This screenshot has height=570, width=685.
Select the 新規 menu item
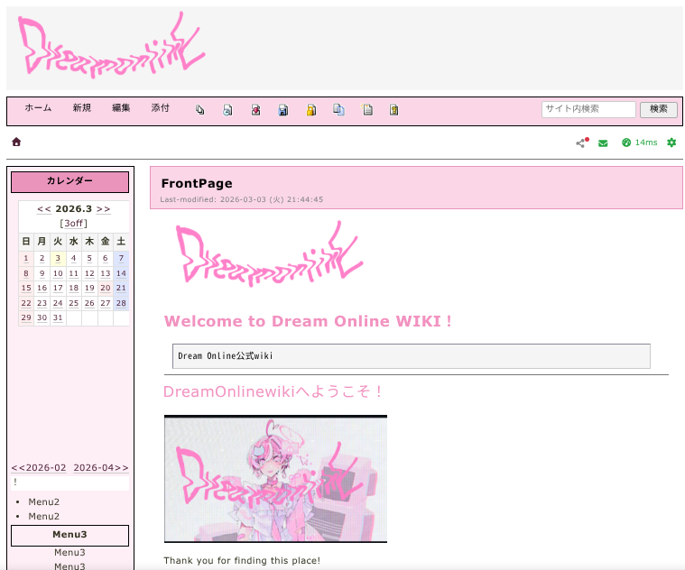(x=82, y=108)
